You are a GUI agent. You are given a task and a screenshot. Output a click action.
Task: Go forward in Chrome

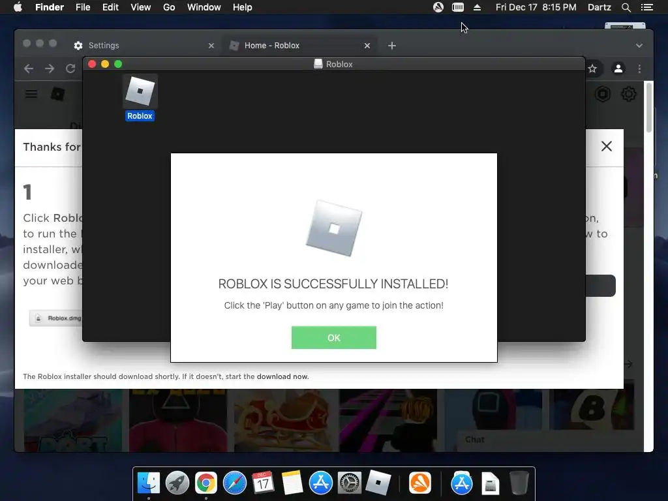tap(50, 68)
